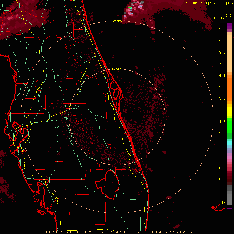Click the KMLB 4 MAY 25 07:38 timestamp
Viewport: 234px width, 234px height.
pyautogui.click(x=170, y=232)
